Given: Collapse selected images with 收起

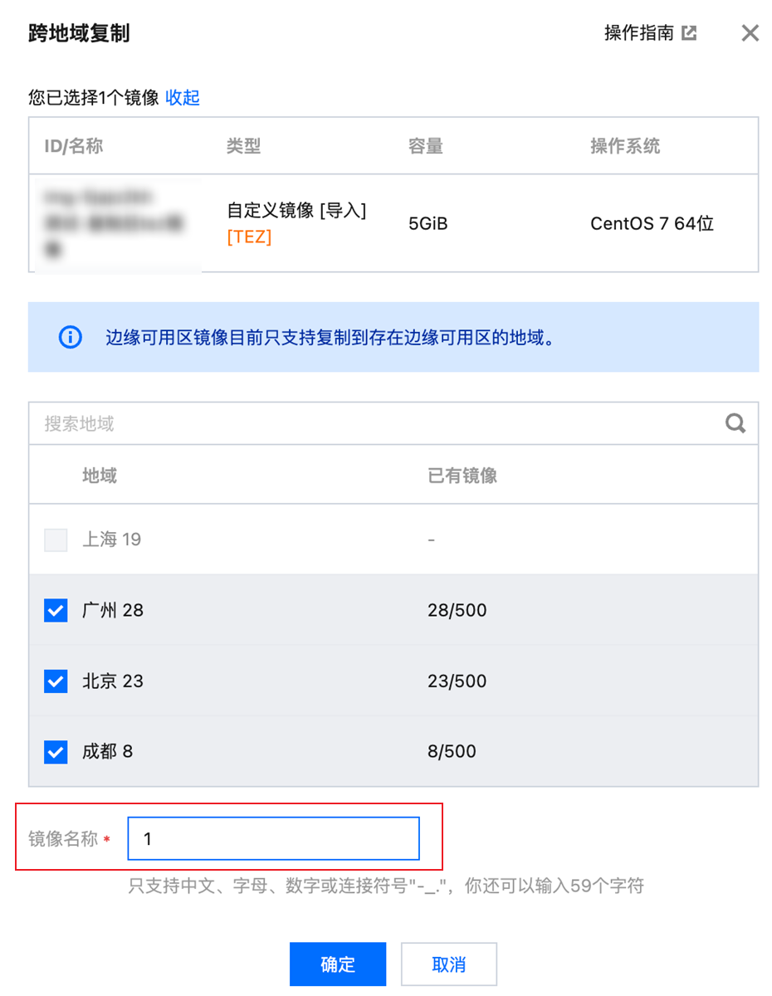Looking at the screenshot, I should click(x=183, y=98).
